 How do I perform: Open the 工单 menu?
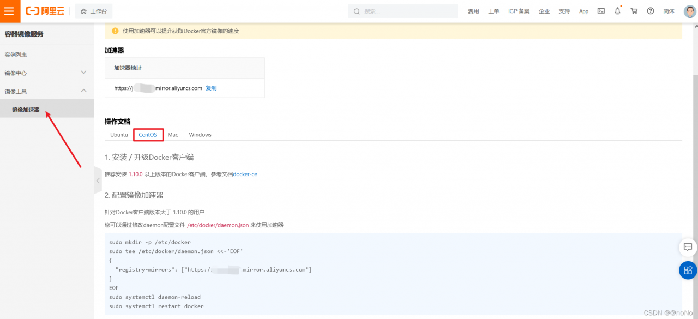coord(494,11)
